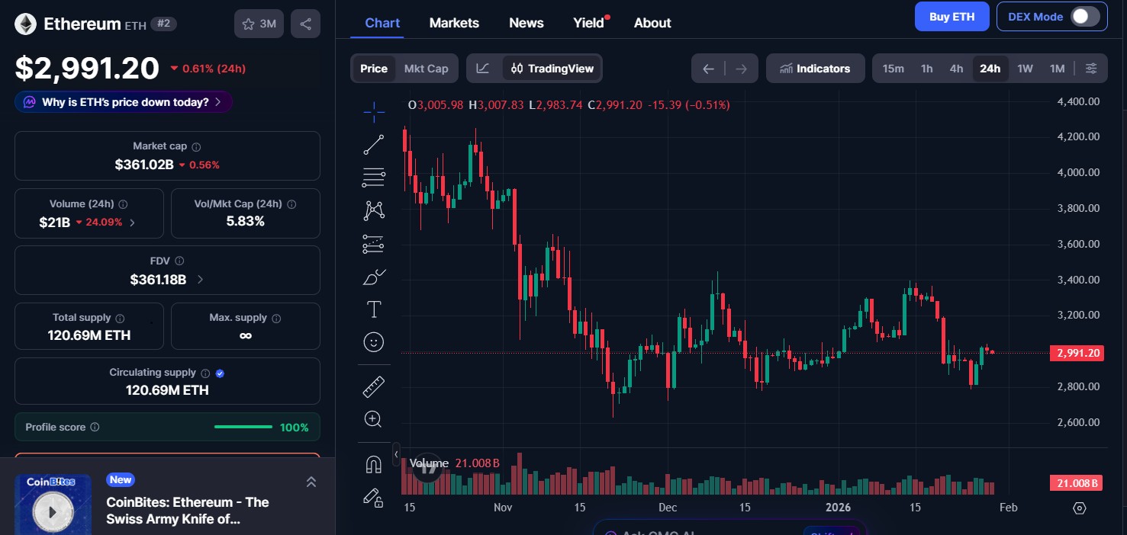Select the XABCD pattern tool
This screenshot has width=1127, height=535.
click(x=373, y=210)
